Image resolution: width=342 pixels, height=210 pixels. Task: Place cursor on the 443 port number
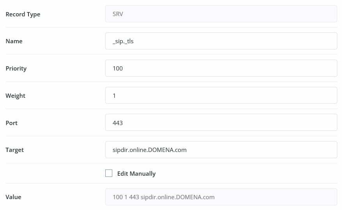pyautogui.click(x=117, y=123)
